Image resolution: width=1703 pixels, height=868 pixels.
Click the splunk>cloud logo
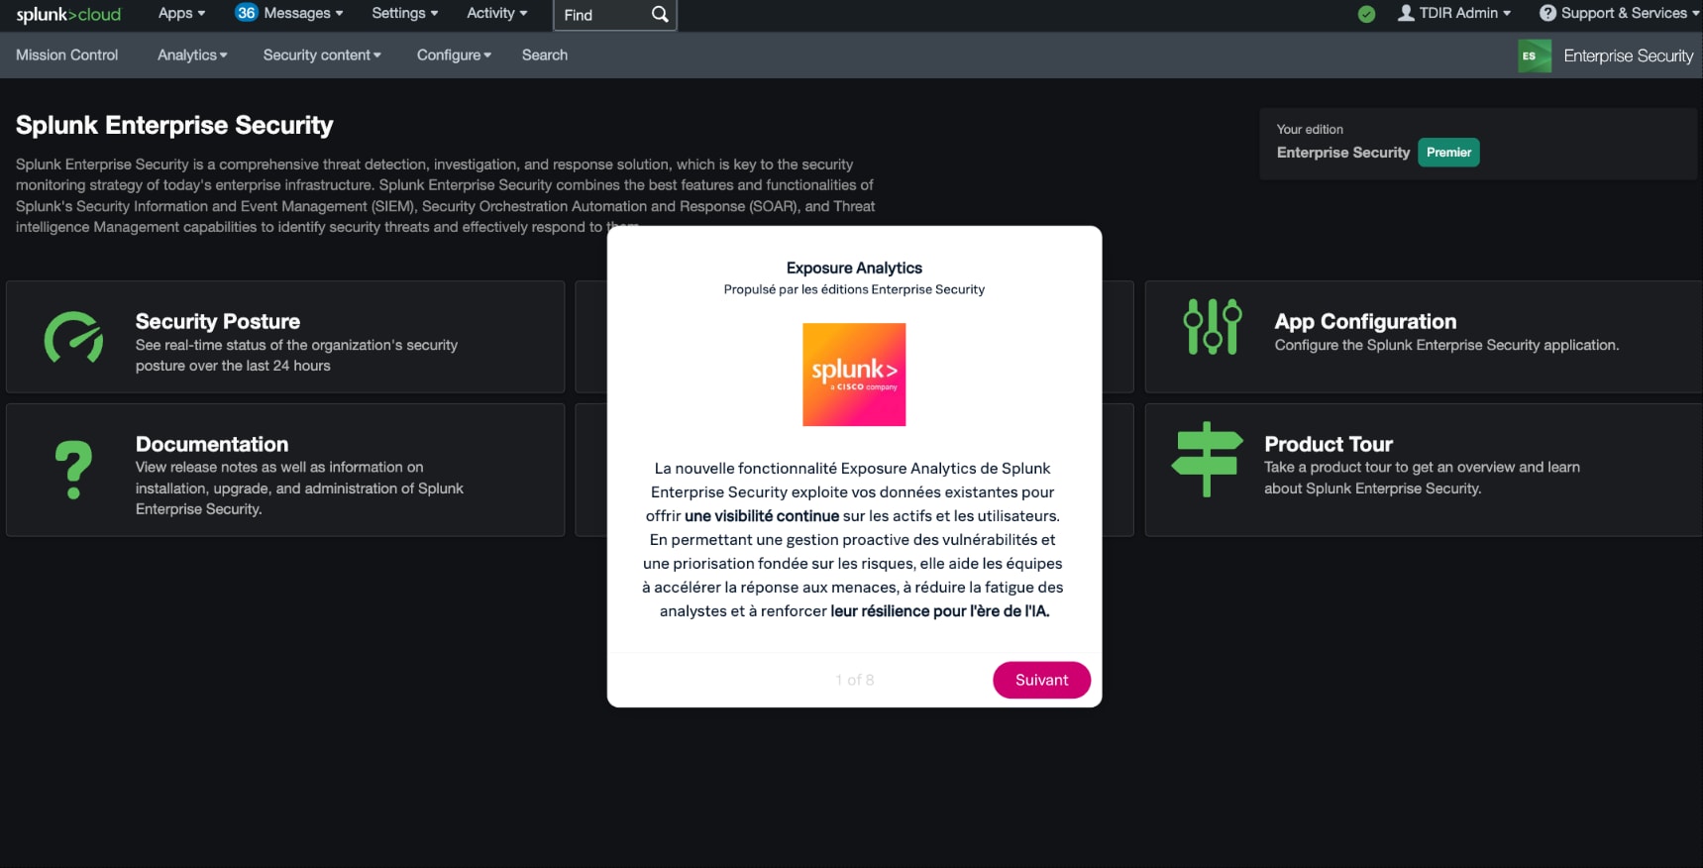(68, 14)
